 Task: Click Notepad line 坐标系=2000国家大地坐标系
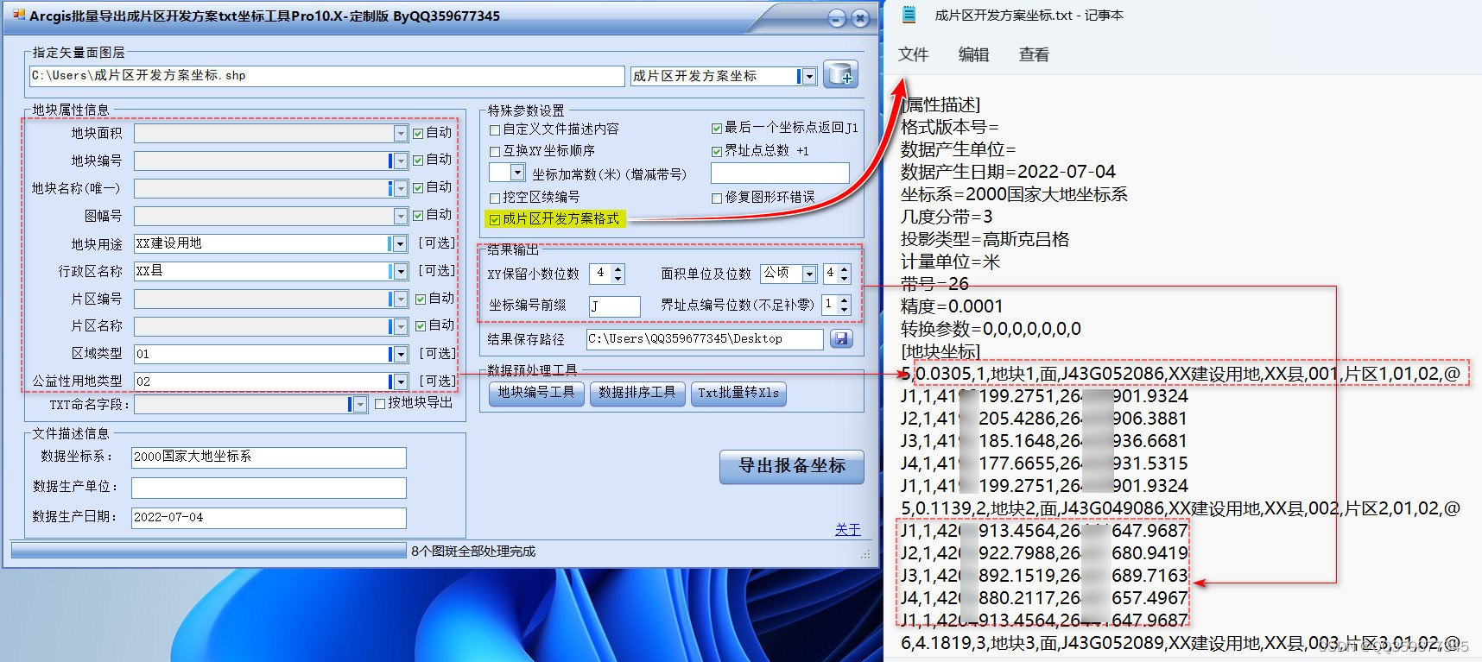(1014, 194)
